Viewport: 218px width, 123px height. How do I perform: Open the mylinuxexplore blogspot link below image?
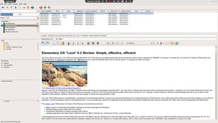click(x=63, y=88)
